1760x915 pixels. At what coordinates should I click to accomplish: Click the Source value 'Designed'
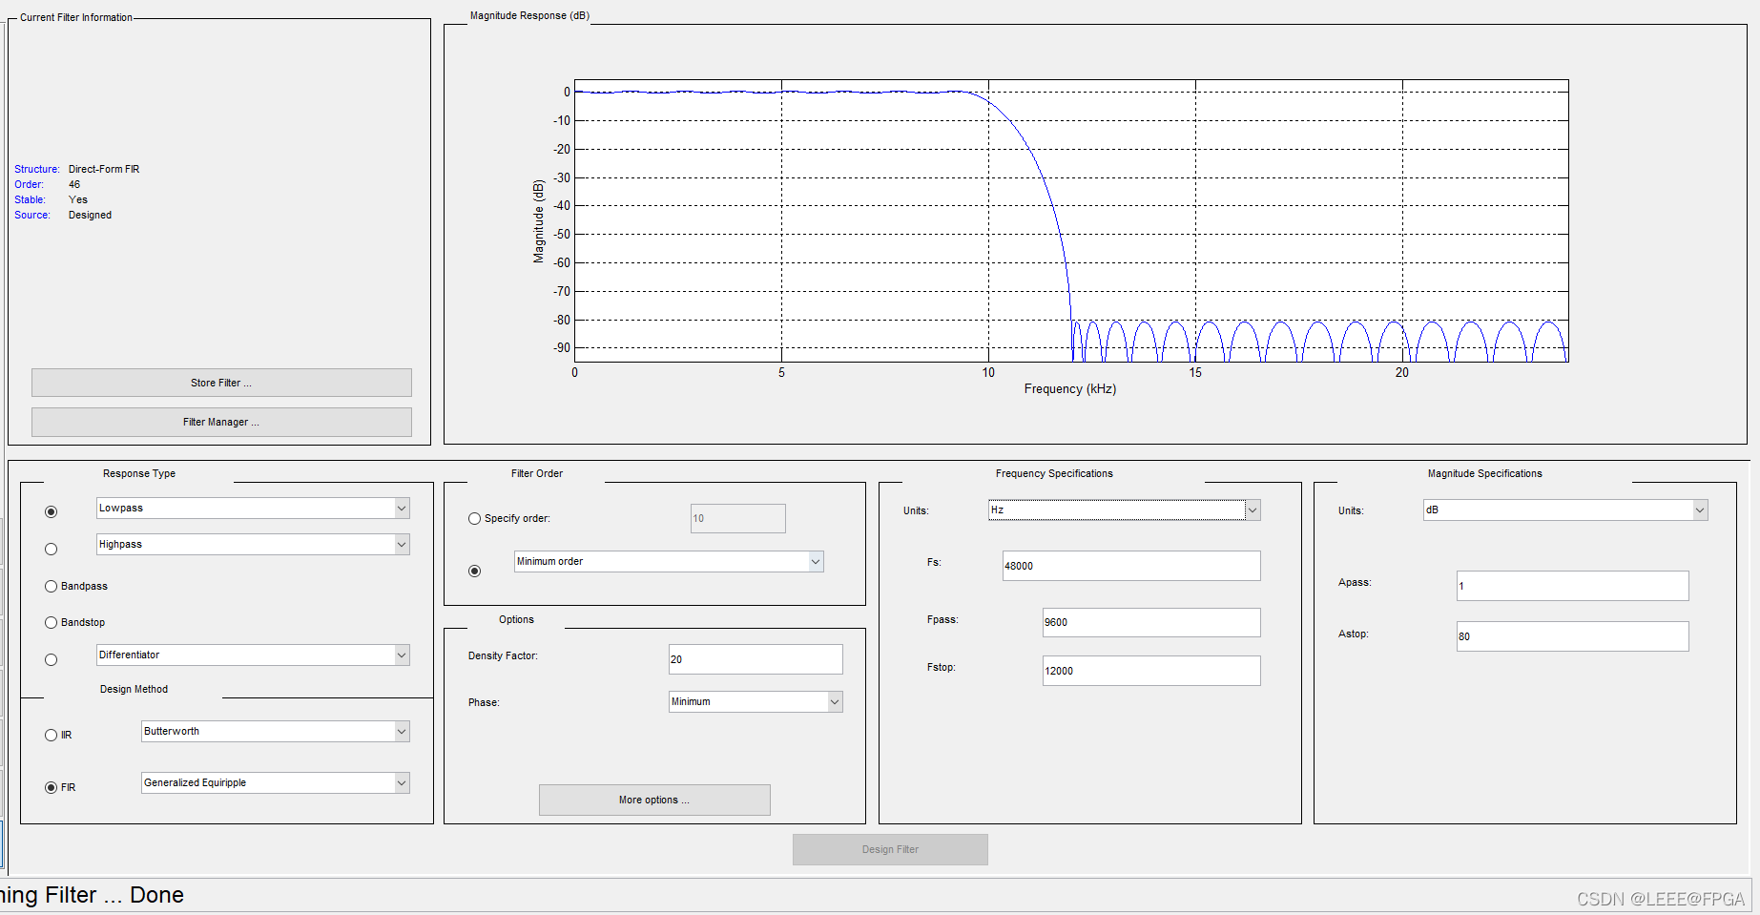(90, 215)
